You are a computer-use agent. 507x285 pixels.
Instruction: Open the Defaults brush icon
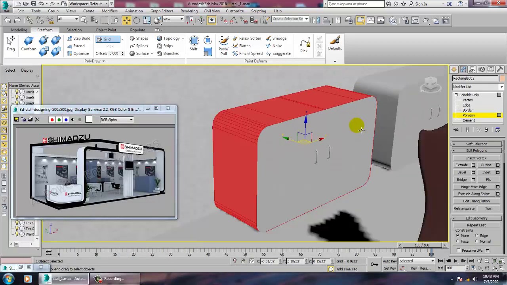pos(335,43)
